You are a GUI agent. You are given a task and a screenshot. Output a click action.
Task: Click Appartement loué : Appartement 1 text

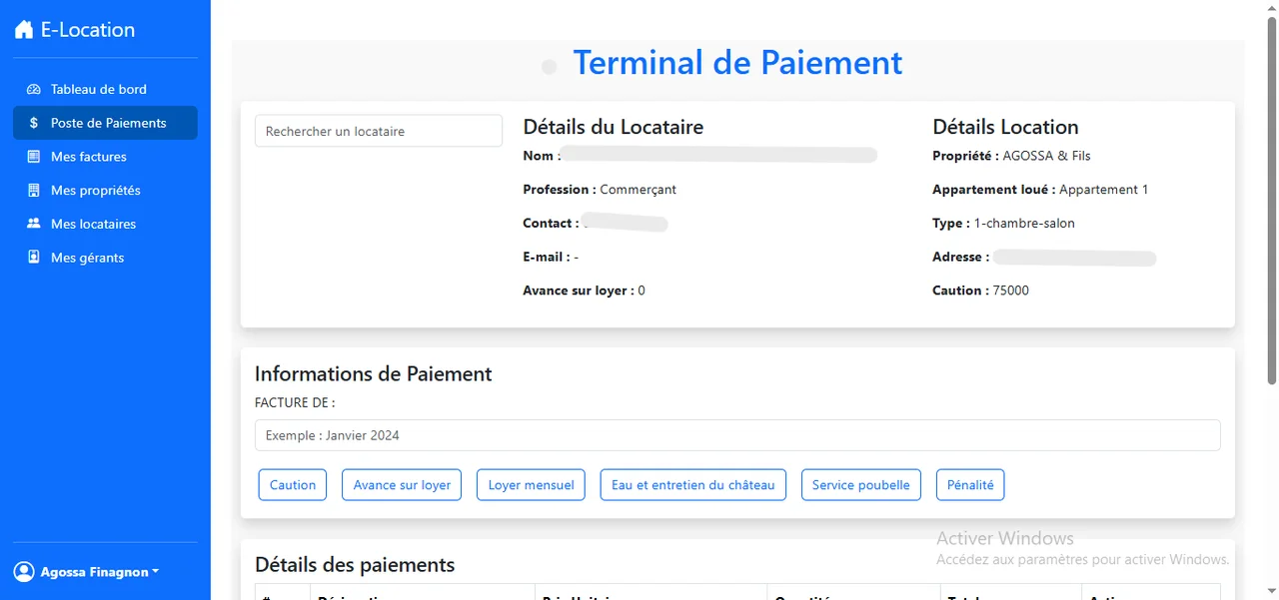1040,190
